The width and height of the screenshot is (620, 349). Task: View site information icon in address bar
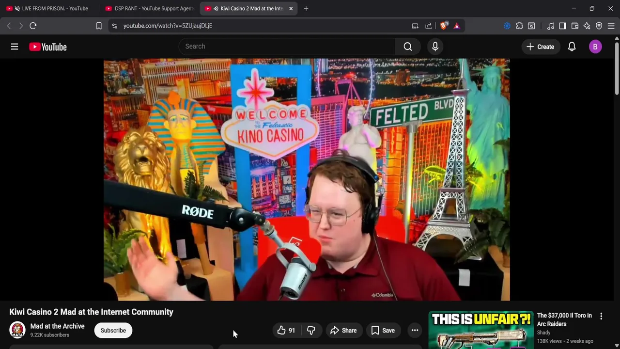(x=114, y=26)
